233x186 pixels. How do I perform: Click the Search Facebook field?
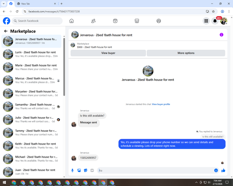(37, 21)
